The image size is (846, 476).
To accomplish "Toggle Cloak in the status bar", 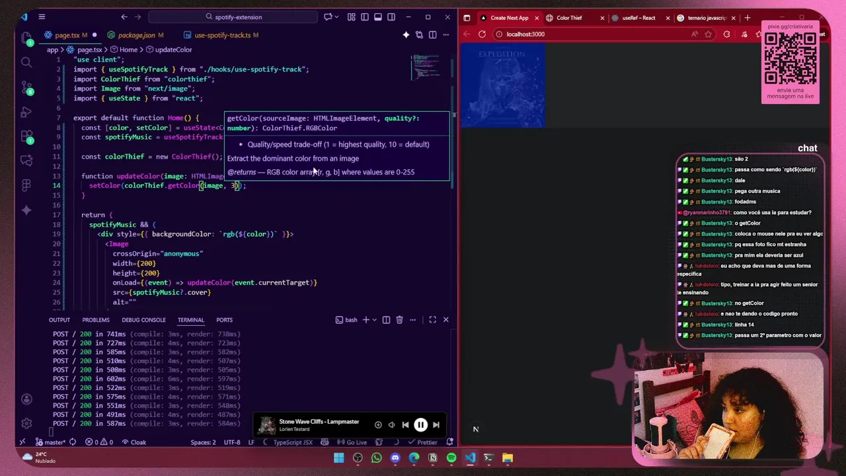I will tap(134, 442).
